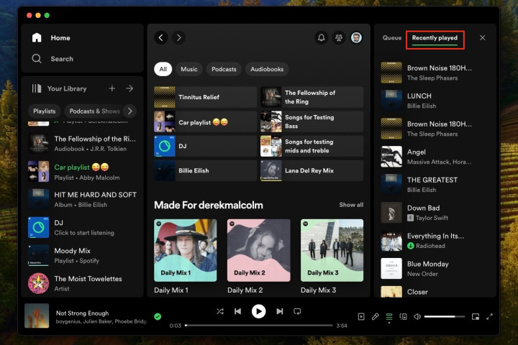
Task: Select the Music filter chip
Action: (x=189, y=69)
